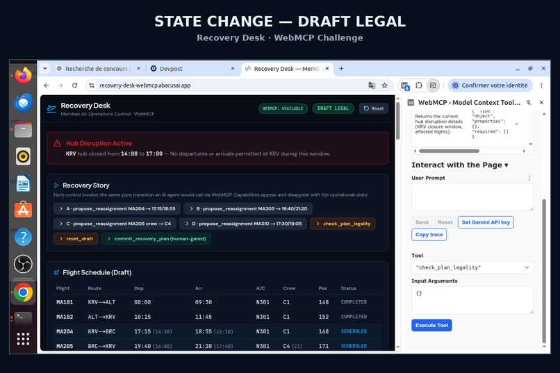This screenshot has height=373, width=560.
Task: Open the Tool selection dropdown
Action: pos(472,267)
